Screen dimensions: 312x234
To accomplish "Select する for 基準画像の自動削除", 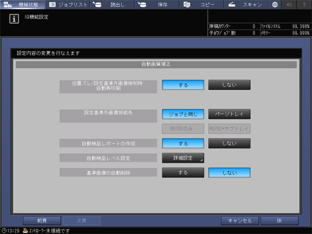I will [183, 172].
